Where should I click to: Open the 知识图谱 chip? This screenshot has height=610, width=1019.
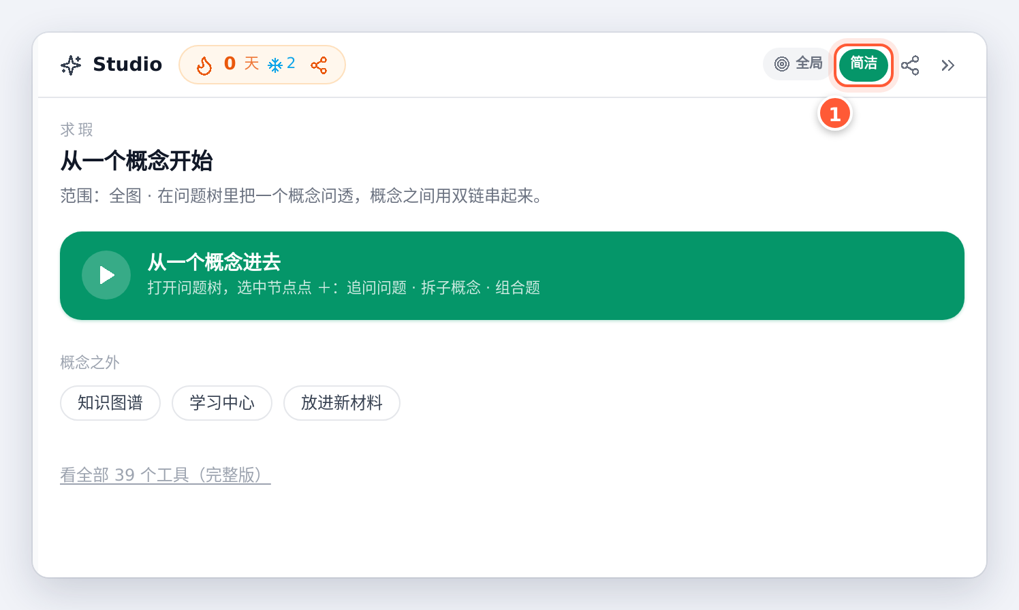[x=110, y=403]
